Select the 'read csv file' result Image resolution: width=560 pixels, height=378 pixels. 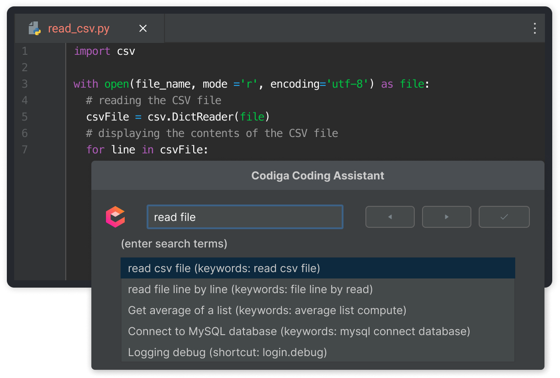point(318,268)
